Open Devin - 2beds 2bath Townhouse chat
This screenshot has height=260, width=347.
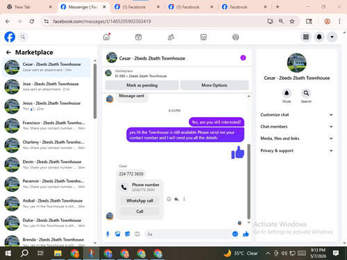[x=46, y=164]
